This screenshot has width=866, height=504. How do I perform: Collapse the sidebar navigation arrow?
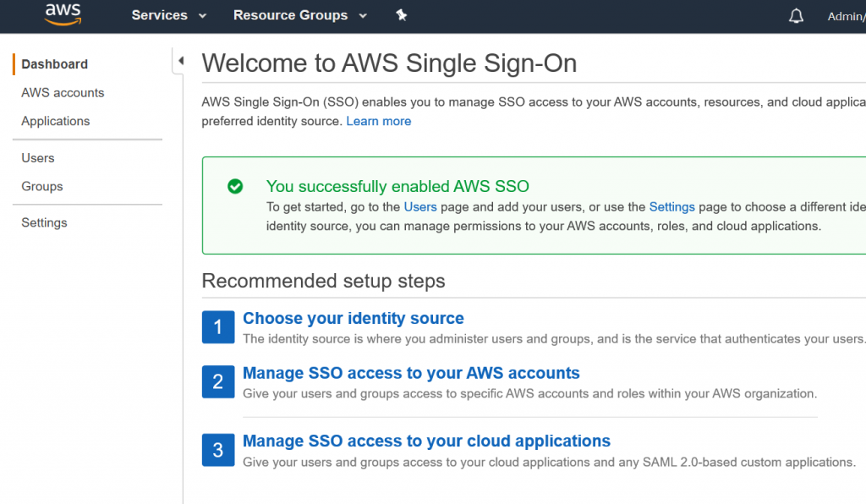point(180,61)
